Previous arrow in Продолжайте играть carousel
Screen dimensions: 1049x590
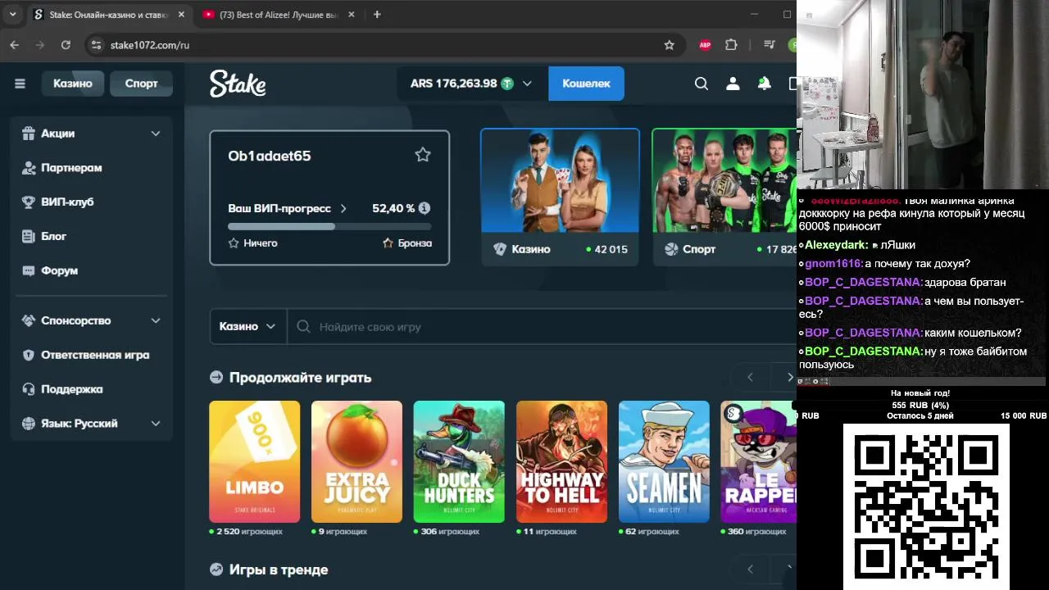(750, 377)
